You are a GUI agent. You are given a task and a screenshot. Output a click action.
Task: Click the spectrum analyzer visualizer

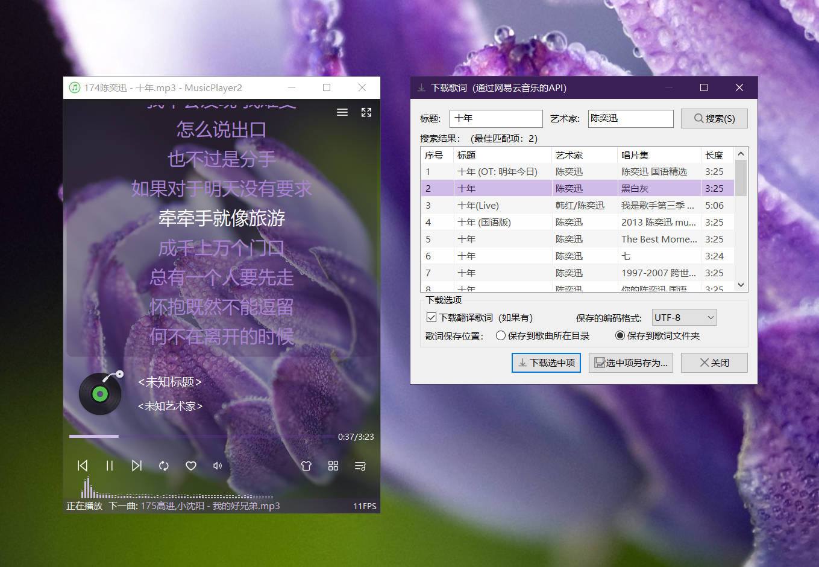click(x=177, y=487)
